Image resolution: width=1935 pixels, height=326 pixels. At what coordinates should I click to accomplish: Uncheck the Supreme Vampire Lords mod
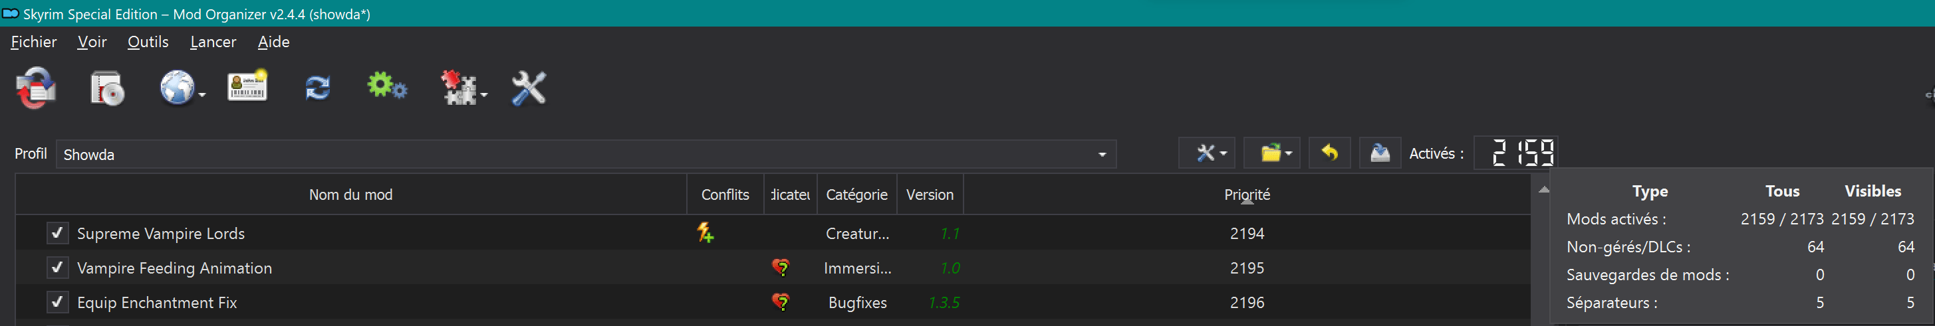coord(57,233)
